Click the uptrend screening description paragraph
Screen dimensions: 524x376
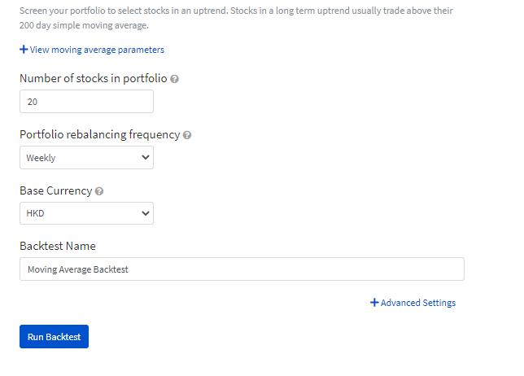tap(236, 11)
